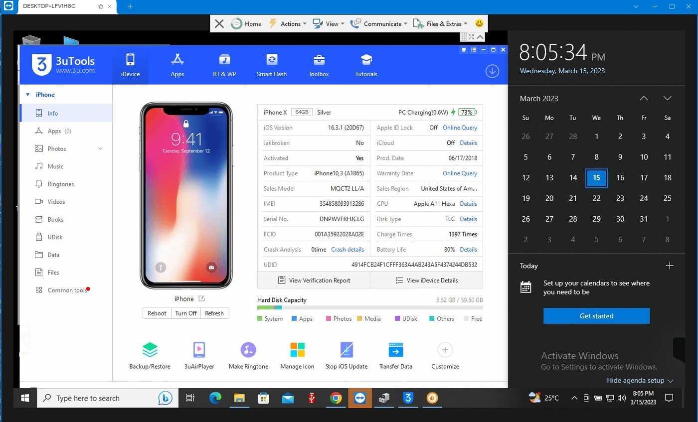
Task: Open 3uAirPlayer
Action: [199, 355]
